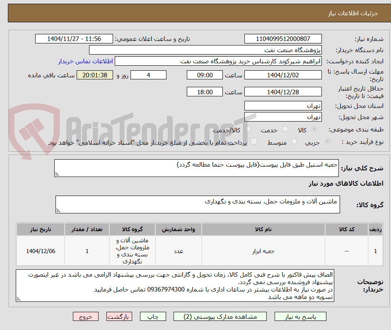Click the 'اطلاعات کالاهای مورد نیاز' section title
Viewport: 391px width, 330px height.
click(346, 184)
